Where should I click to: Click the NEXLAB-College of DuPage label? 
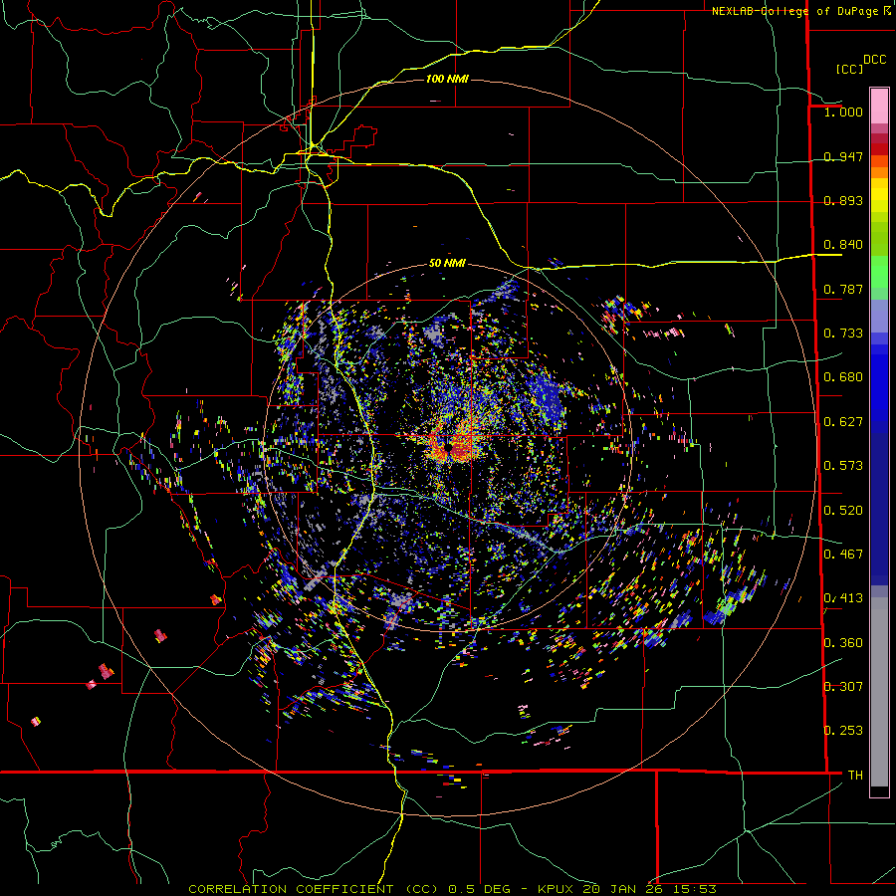coord(794,11)
